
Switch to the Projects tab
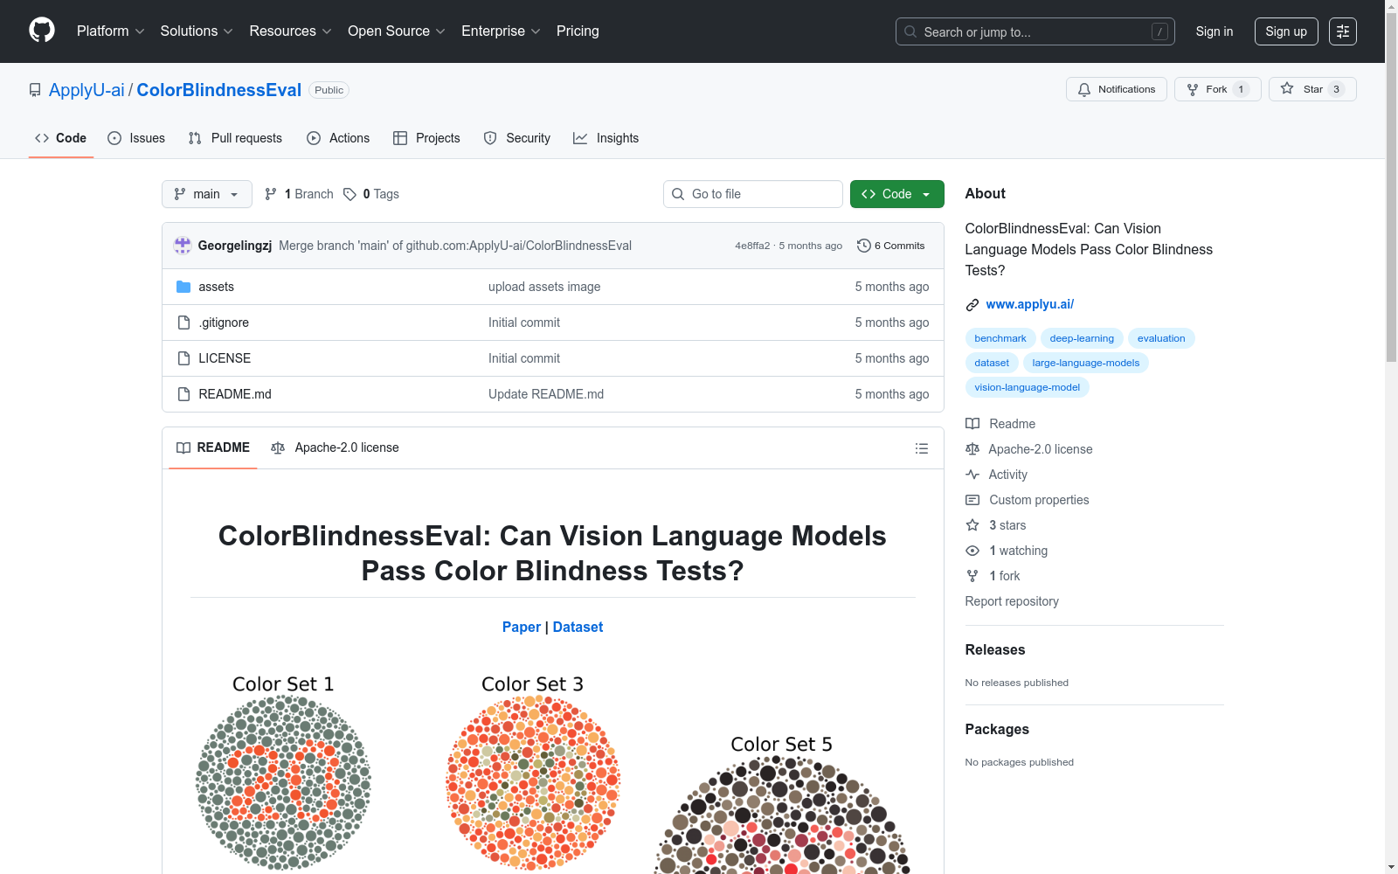pos(426,138)
